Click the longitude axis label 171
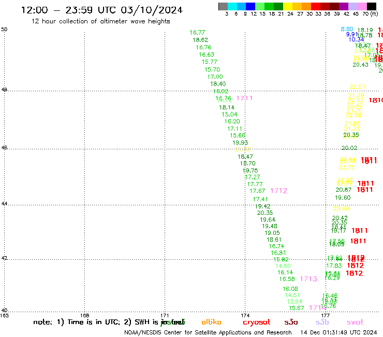 165,315
